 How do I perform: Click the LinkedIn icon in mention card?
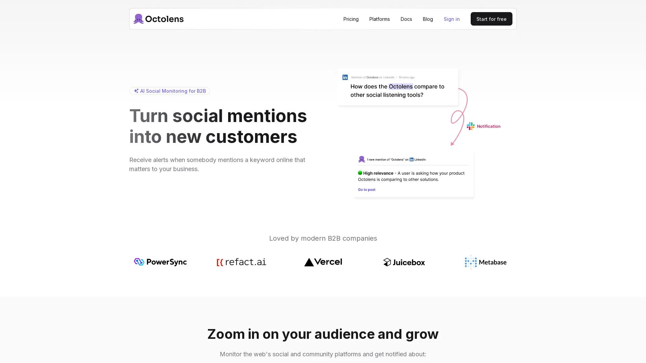pos(345,77)
